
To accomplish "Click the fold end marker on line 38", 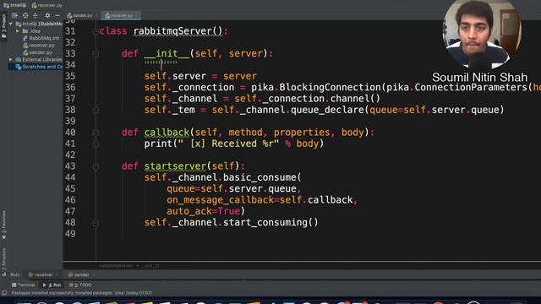I will [x=96, y=110].
